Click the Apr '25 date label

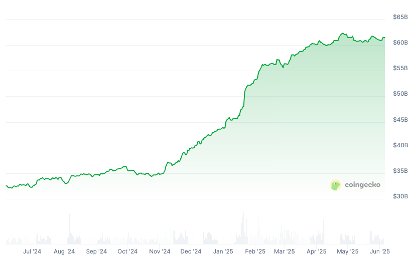(316, 251)
